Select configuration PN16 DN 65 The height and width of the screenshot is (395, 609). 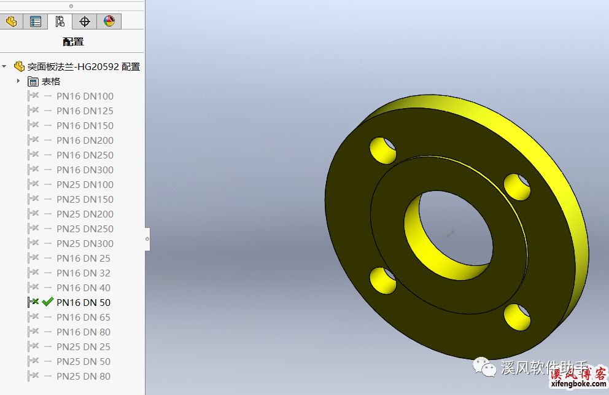pyautogui.click(x=83, y=317)
